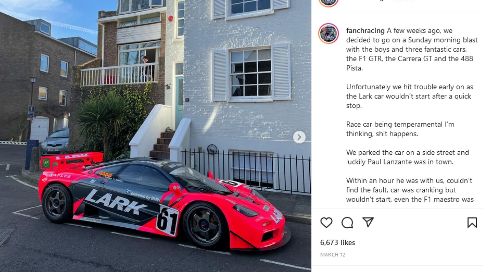Viewport: 483px width, 272px height.
Task: Click the paragraph starting 'Unfortunately we hit trouble'
Action: click(x=410, y=96)
